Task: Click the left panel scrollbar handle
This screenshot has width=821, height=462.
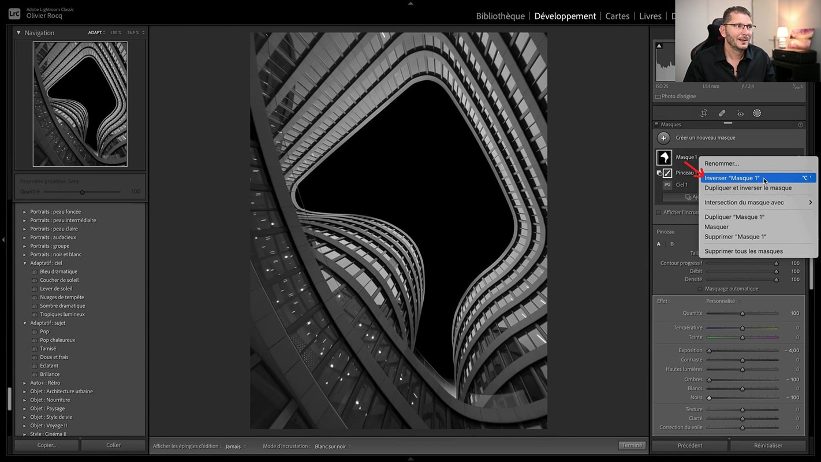Action: click(9, 398)
